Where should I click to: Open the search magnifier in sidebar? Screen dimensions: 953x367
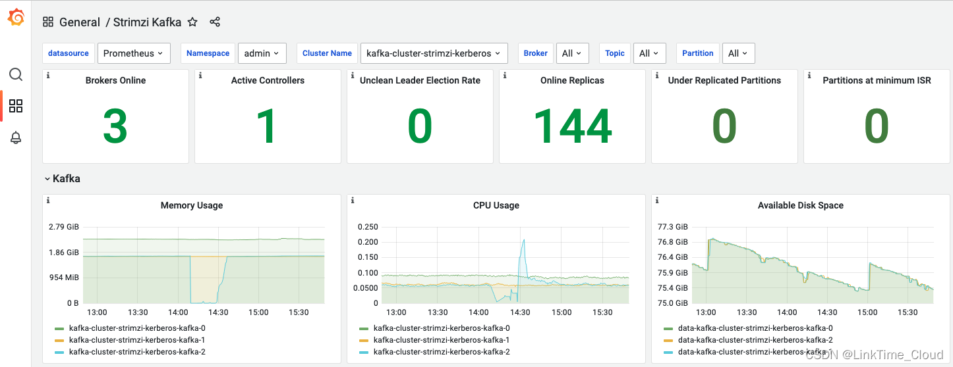[x=16, y=74]
